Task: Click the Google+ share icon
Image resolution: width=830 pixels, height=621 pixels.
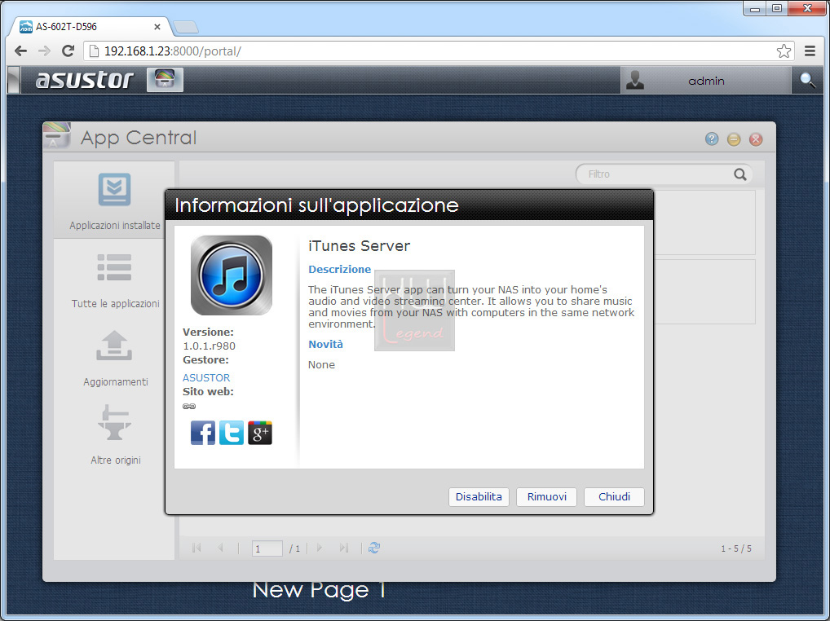Action: 260,433
